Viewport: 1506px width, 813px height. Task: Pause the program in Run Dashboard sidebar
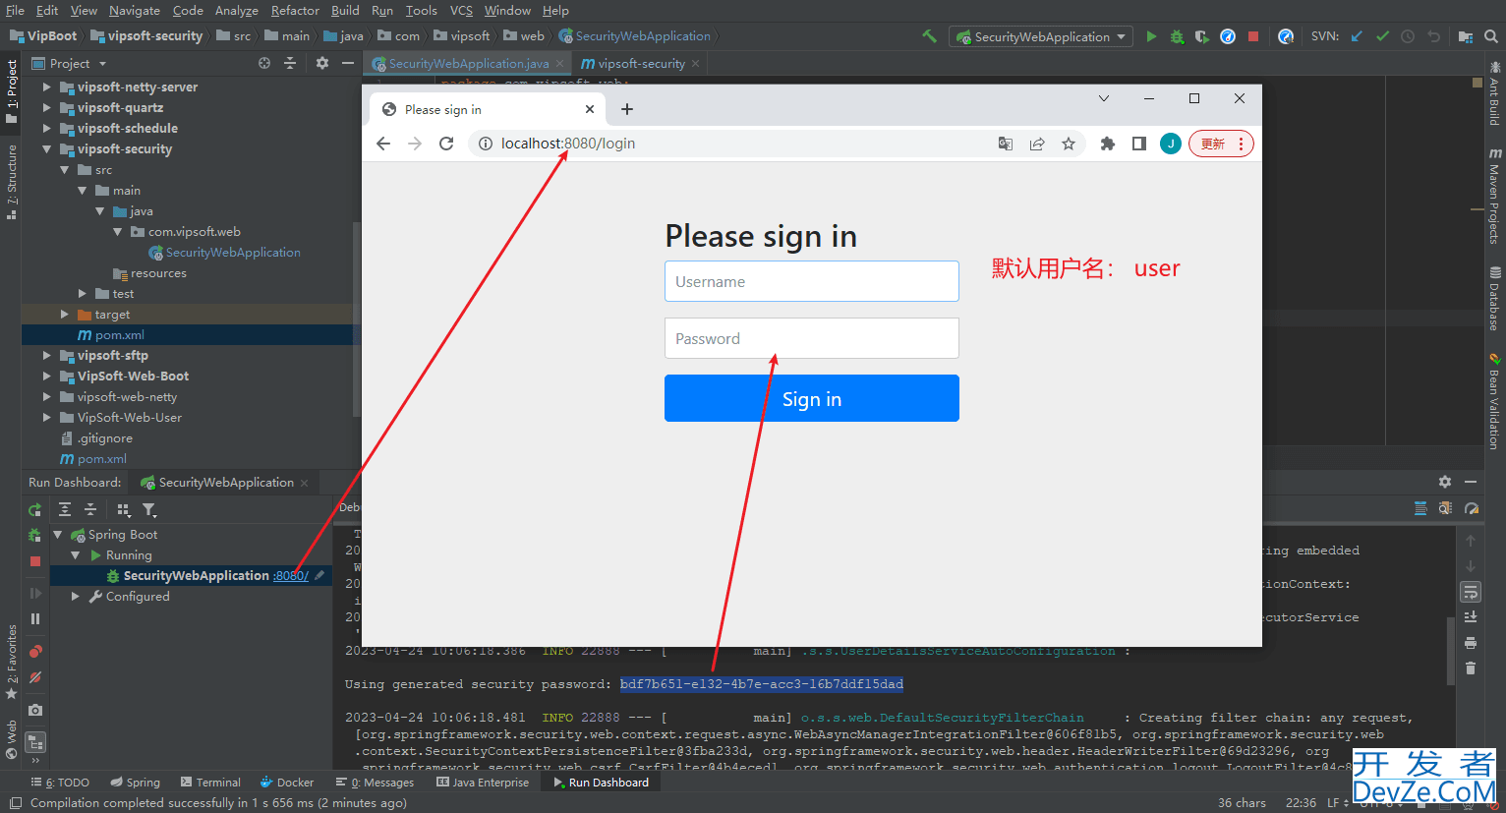[x=35, y=618]
